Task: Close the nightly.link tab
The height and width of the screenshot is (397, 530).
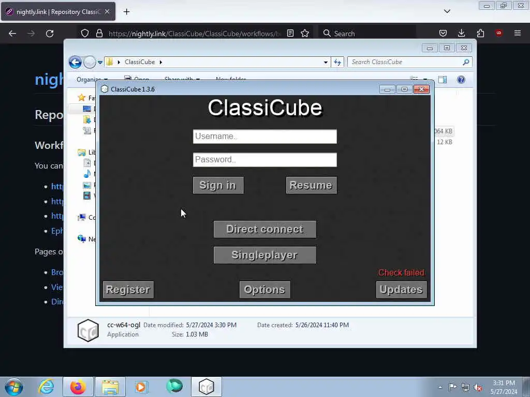Action: point(107,11)
